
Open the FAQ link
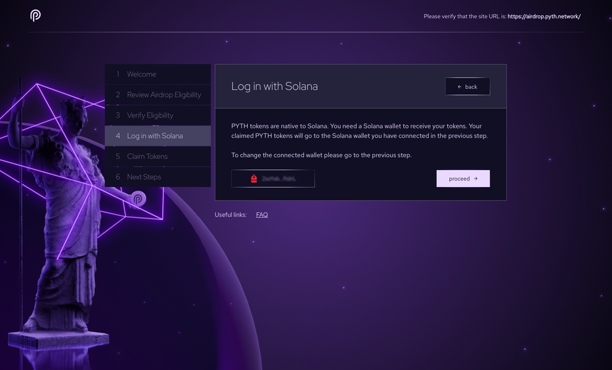coord(262,215)
